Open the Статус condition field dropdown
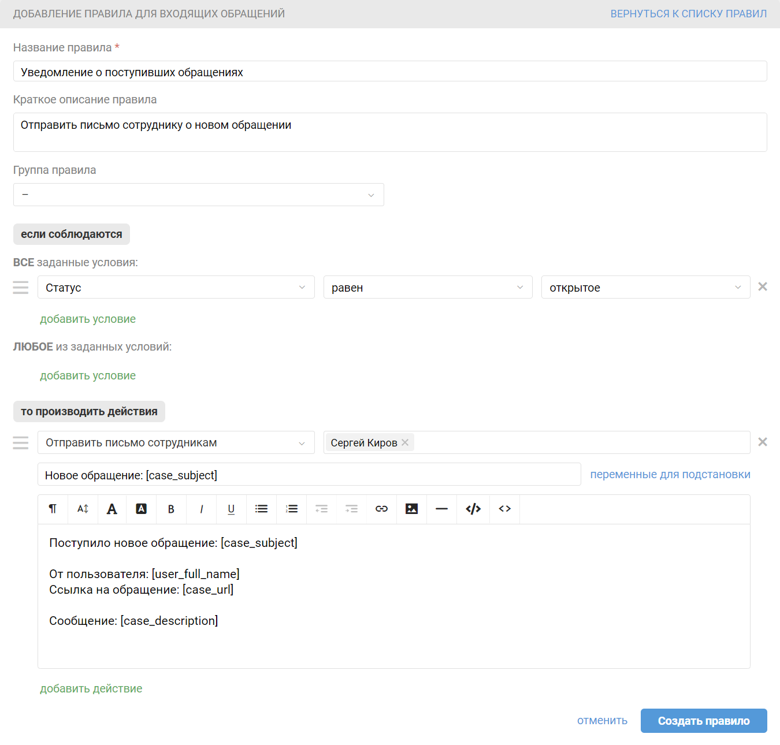This screenshot has height=745, width=780. point(176,287)
